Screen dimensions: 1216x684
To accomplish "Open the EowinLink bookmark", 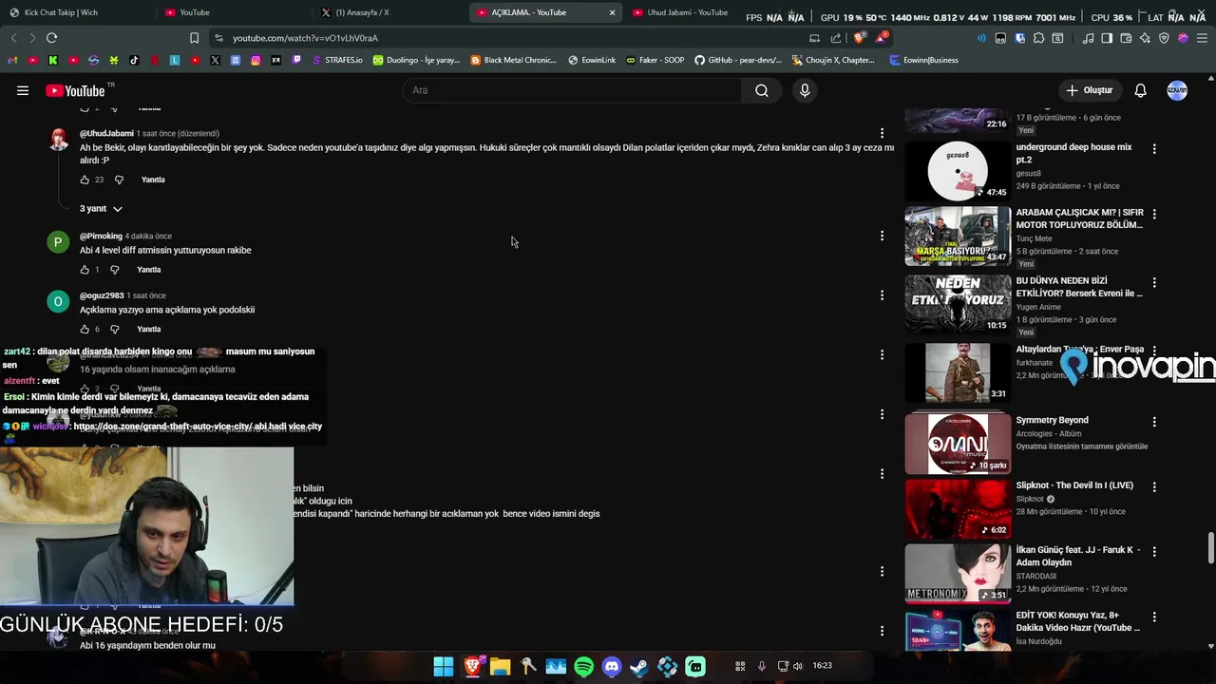I will point(592,60).
